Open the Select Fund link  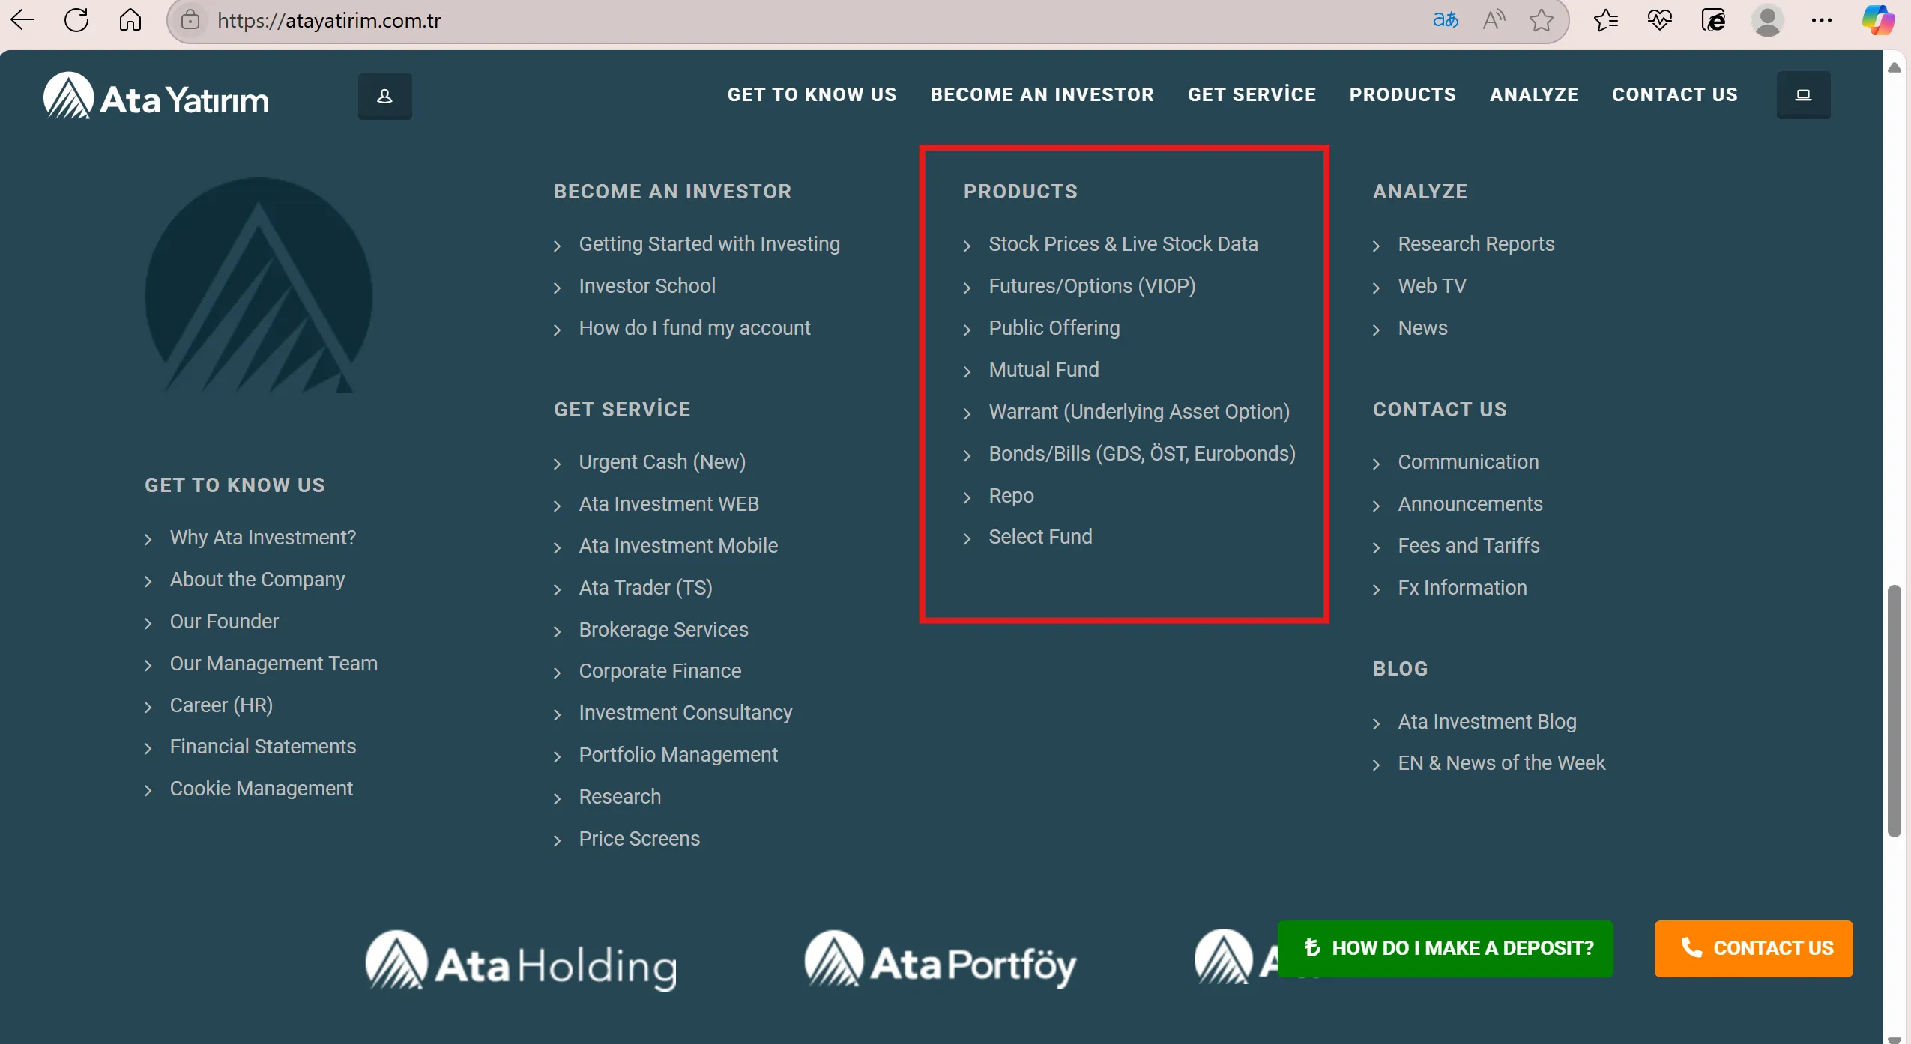pos(1040,537)
